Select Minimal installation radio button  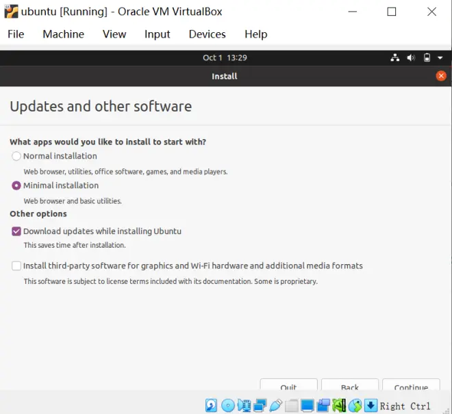point(16,185)
